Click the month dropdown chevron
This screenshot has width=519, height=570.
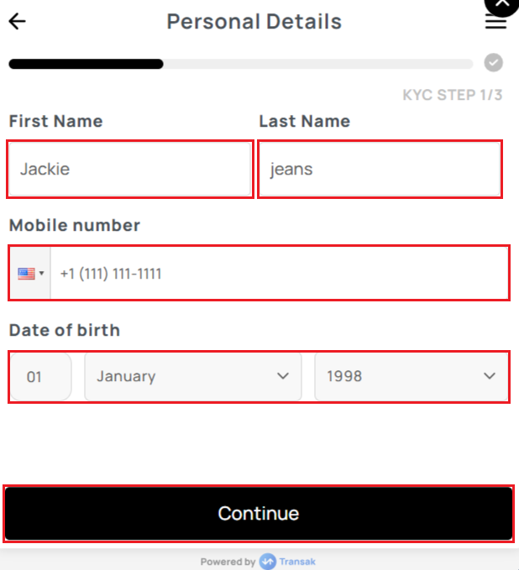(x=283, y=376)
